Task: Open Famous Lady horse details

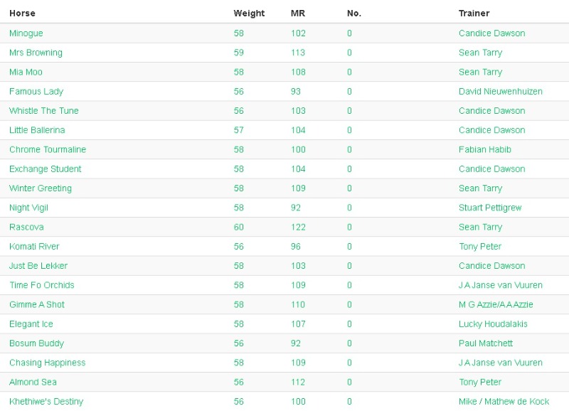Action: (36, 91)
